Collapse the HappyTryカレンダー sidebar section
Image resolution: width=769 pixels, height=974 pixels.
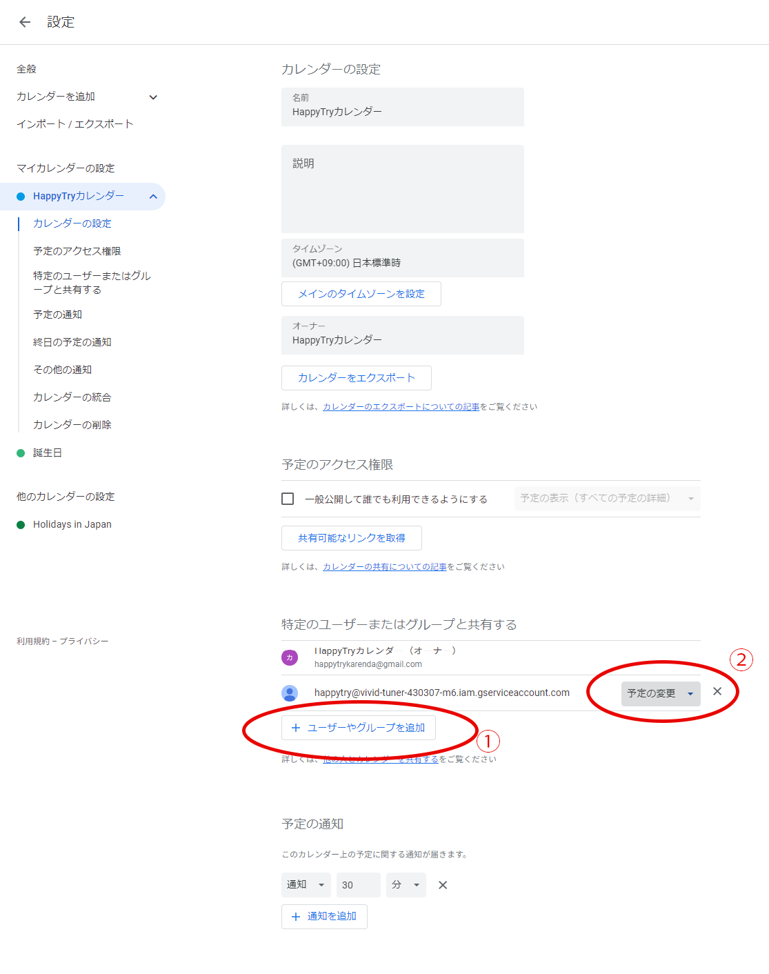153,197
